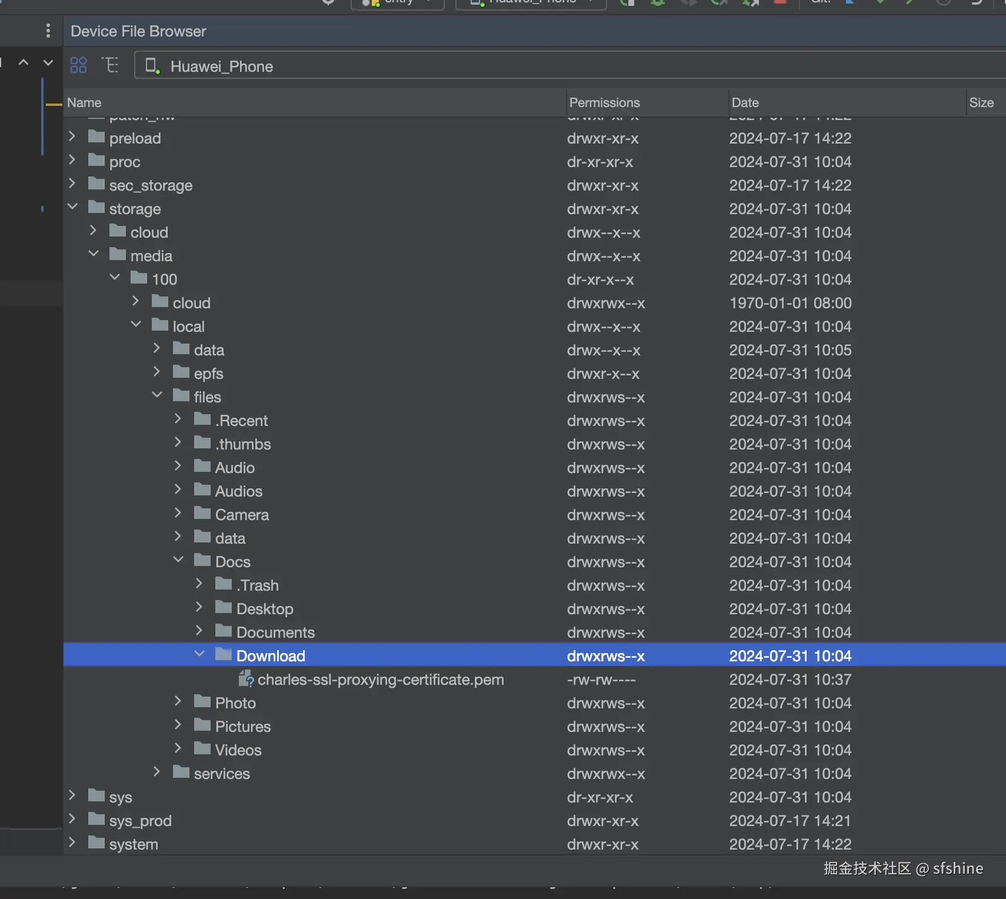Click the storage folder icon
The image size is (1006, 899).
[96, 207]
